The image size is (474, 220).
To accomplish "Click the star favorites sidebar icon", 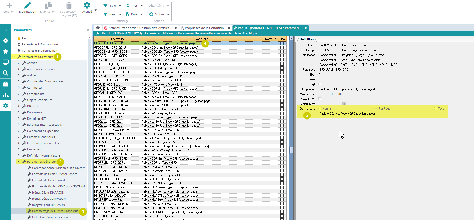I will (5, 51).
